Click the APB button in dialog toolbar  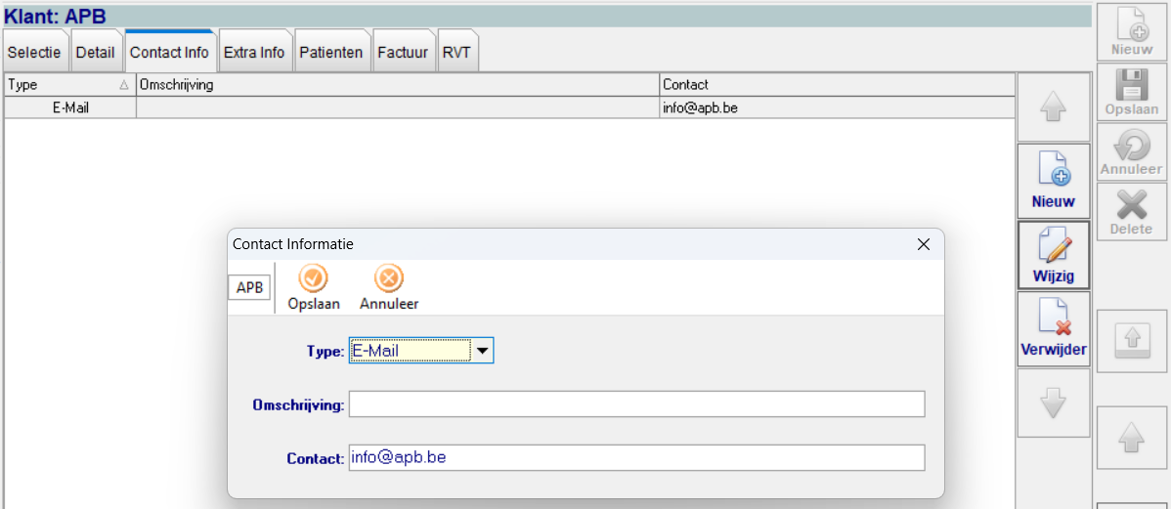249,288
